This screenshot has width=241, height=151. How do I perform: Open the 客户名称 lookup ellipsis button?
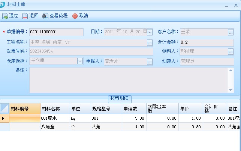point(231,32)
